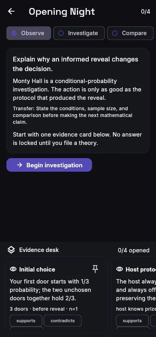The height and width of the screenshot is (337, 156).
Task: Click the eye icon on Host protocol card
Action: [120, 269]
